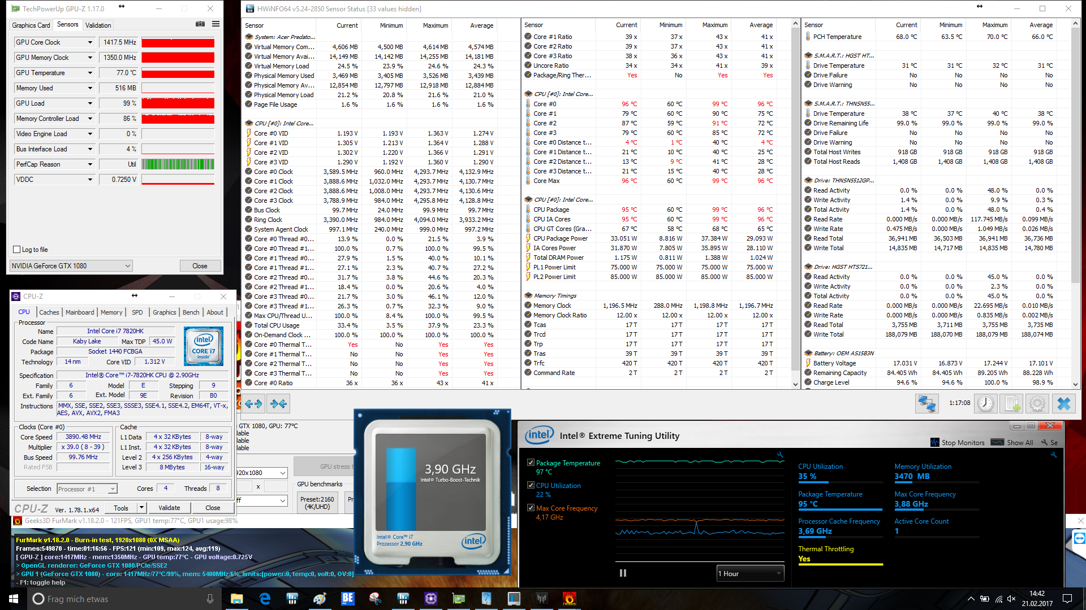Image resolution: width=1086 pixels, height=610 pixels.
Task: Open HWiNFO sensor settings gear icon
Action: pos(1037,403)
